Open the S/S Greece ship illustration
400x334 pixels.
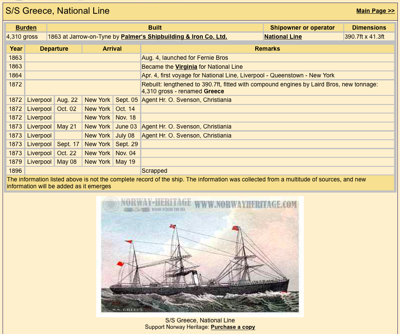[200, 257]
